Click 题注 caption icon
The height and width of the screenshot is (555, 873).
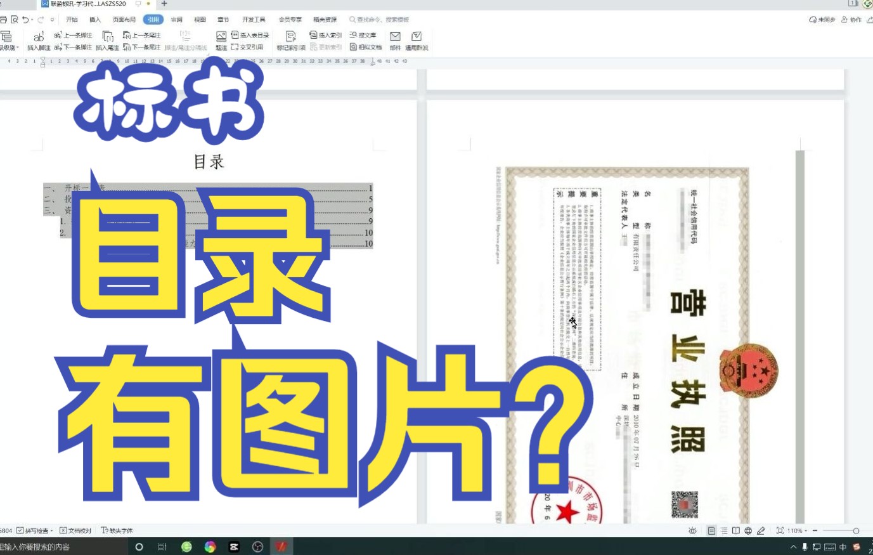pos(221,41)
